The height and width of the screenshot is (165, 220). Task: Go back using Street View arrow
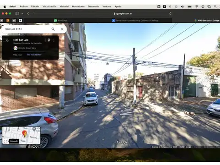point(7,40)
